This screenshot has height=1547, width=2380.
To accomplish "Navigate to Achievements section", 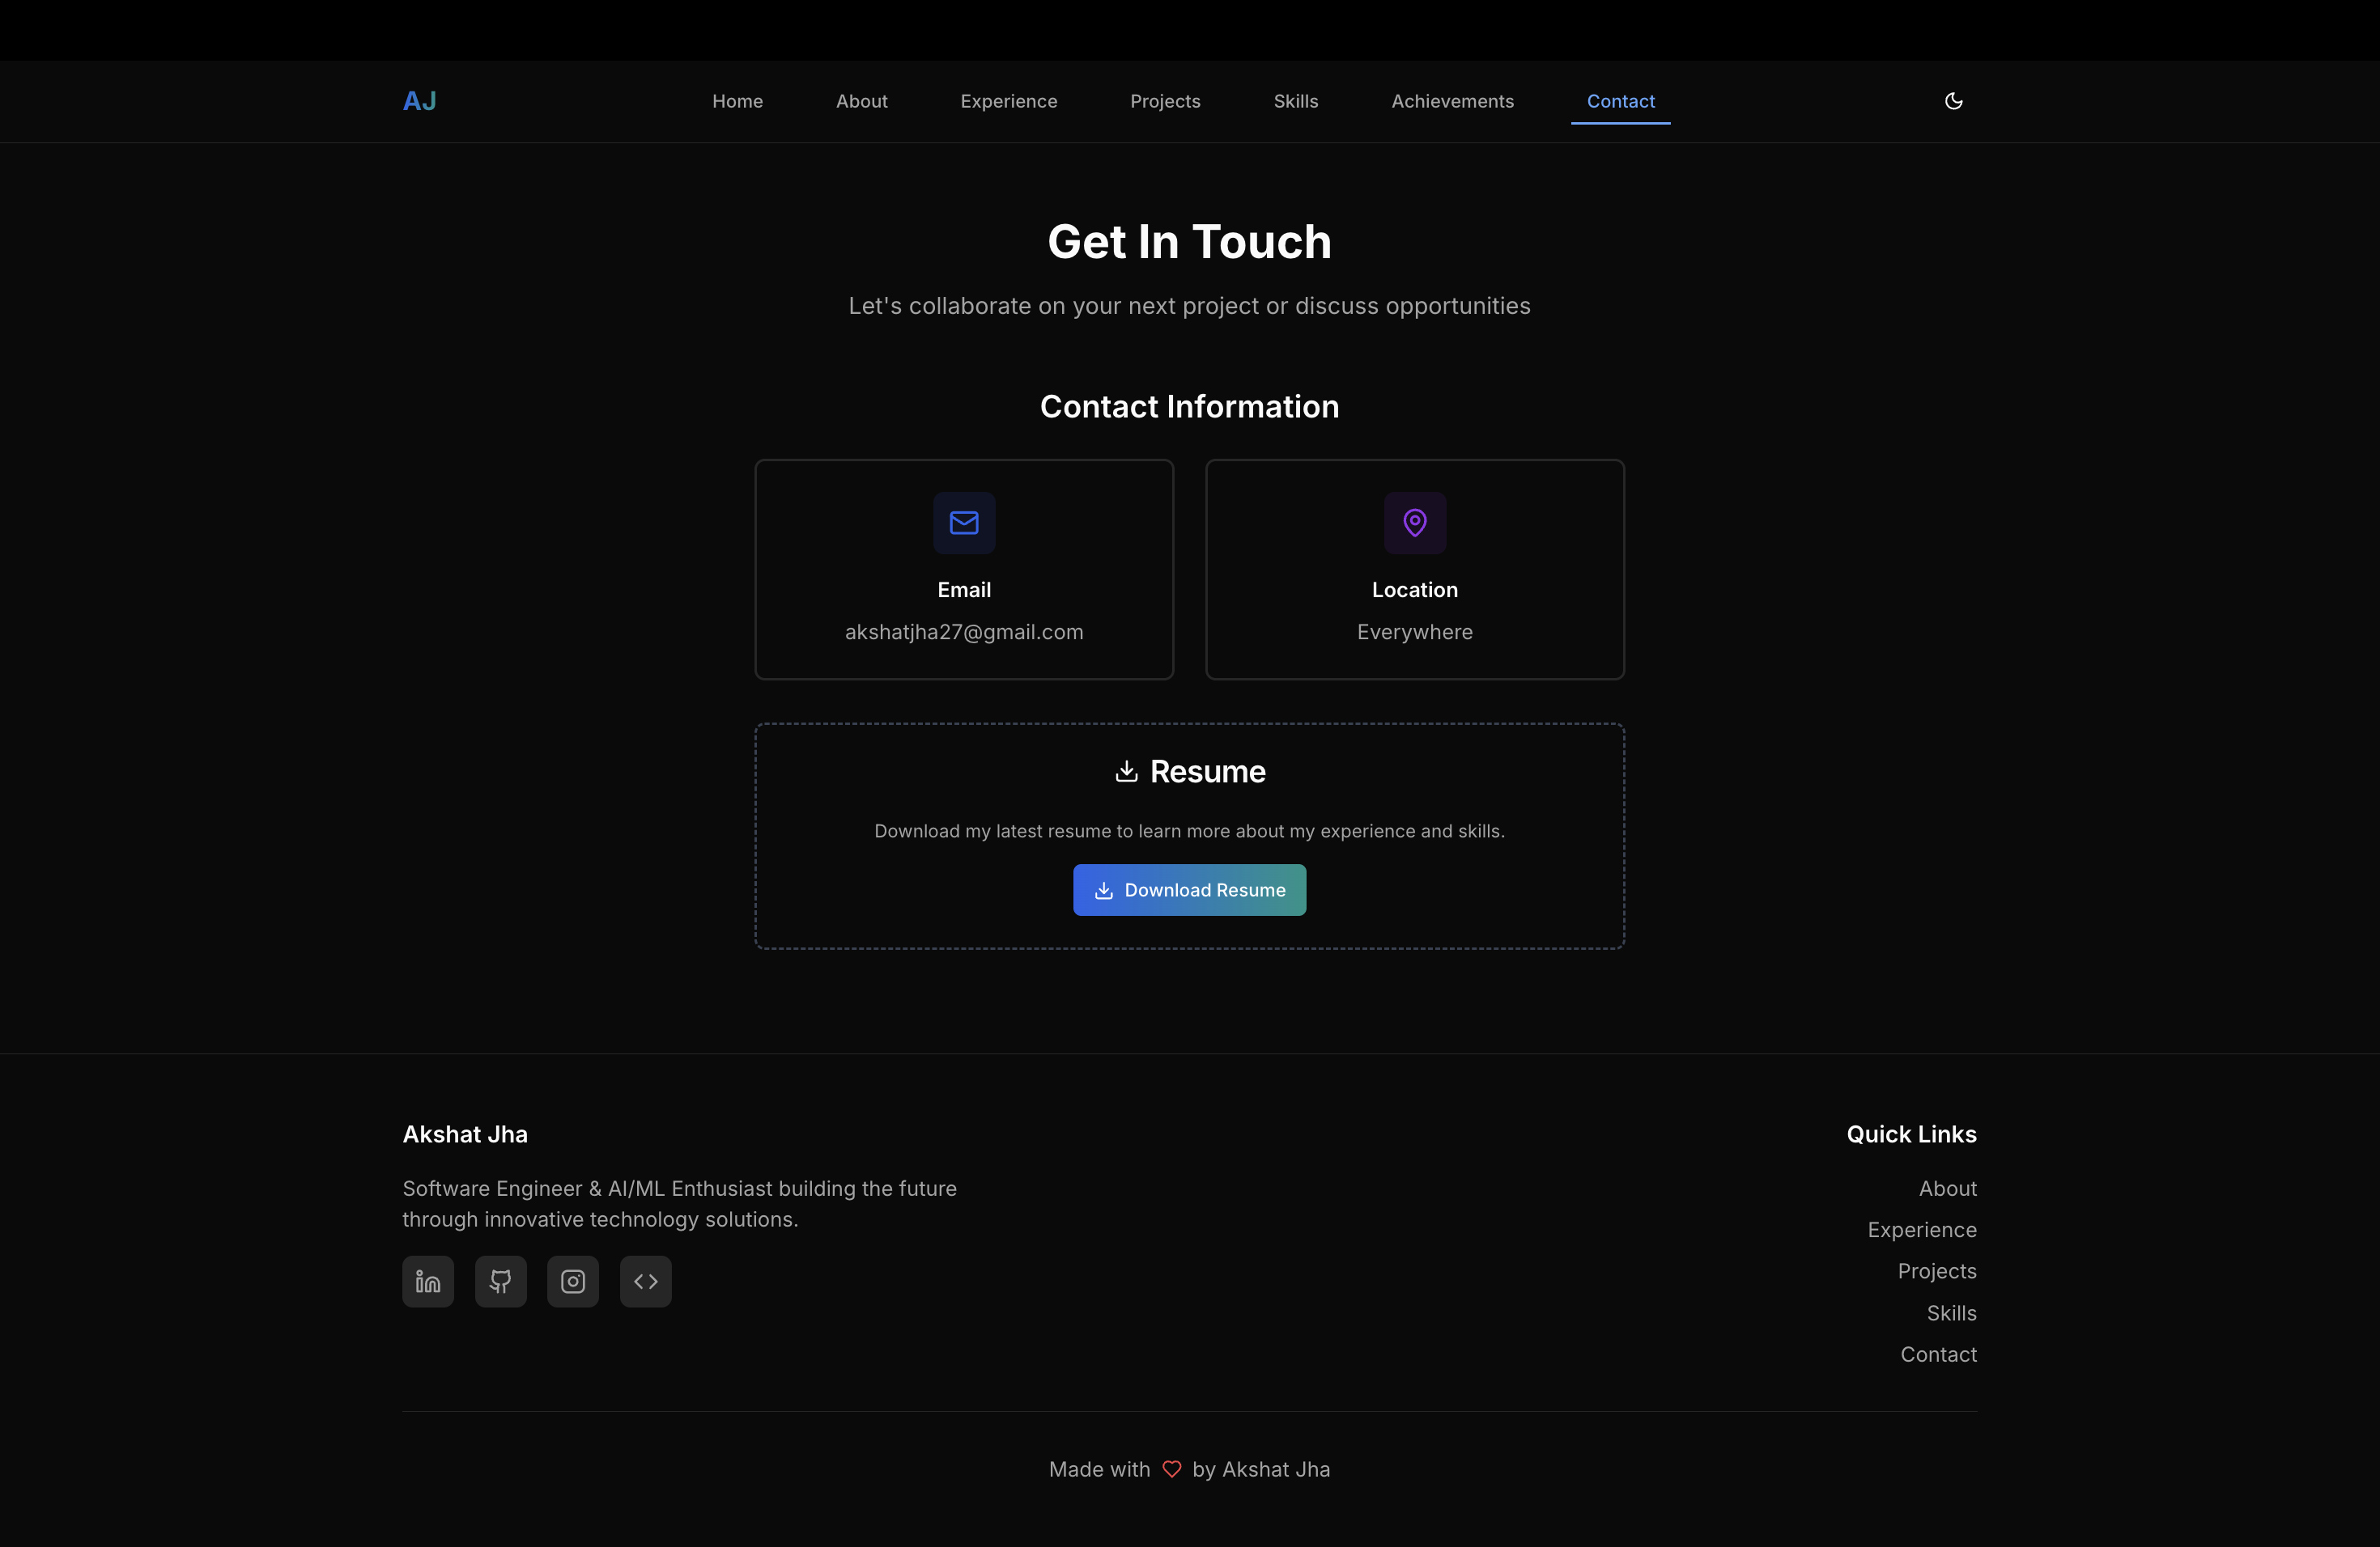I will coord(1452,101).
